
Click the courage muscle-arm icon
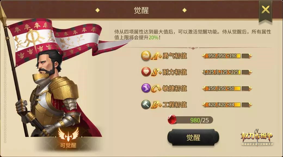pyautogui.click(x=146, y=56)
